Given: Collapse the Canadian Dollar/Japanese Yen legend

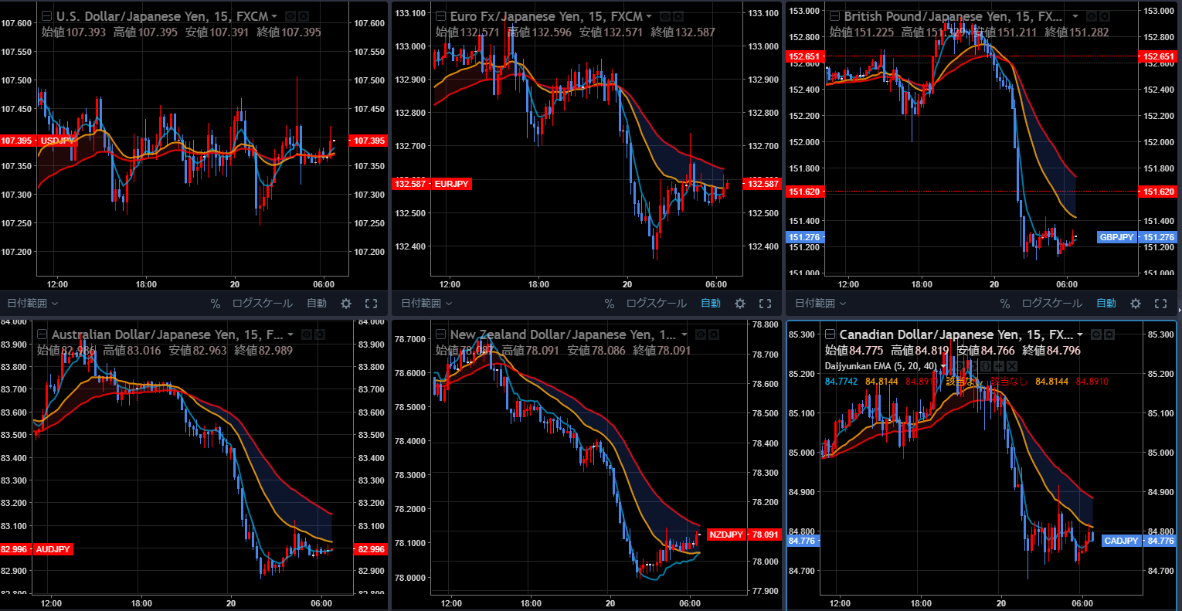Looking at the screenshot, I should coord(830,334).
